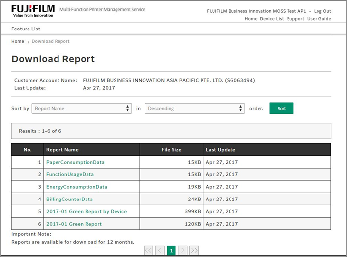Image resolution: width=347 pixels, height=257 pixels.
Task: Download 2017-01 Green Report by Device
Action: click(87, 211)
